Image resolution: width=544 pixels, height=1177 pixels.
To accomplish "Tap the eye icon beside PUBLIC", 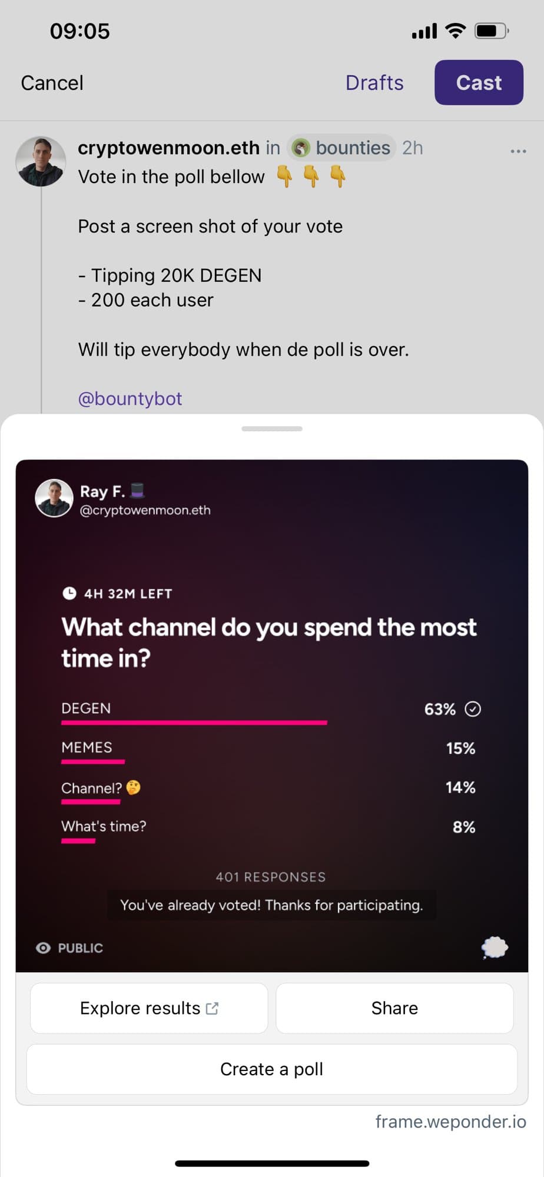I will click(x=43, y=947).
